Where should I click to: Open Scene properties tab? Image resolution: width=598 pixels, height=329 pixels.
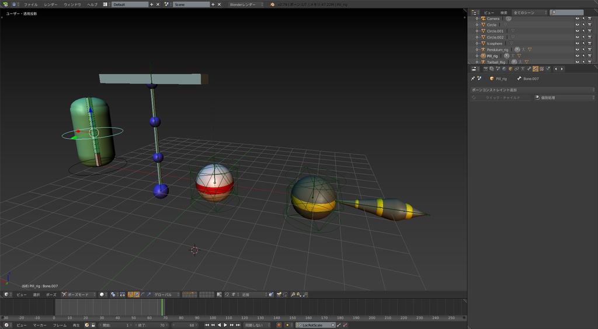click(x=498, y=69)
